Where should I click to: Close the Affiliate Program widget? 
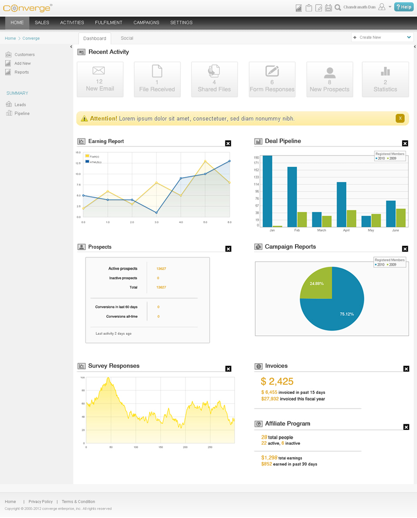[406, 427]
